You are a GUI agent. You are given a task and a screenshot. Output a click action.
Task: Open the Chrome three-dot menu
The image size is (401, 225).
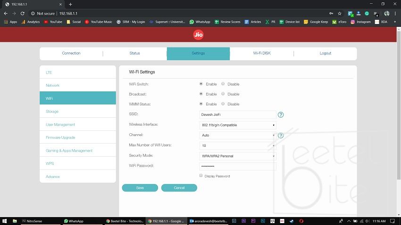395,13
